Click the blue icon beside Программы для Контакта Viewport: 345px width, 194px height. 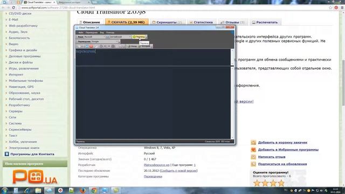(x=7, y=154)
